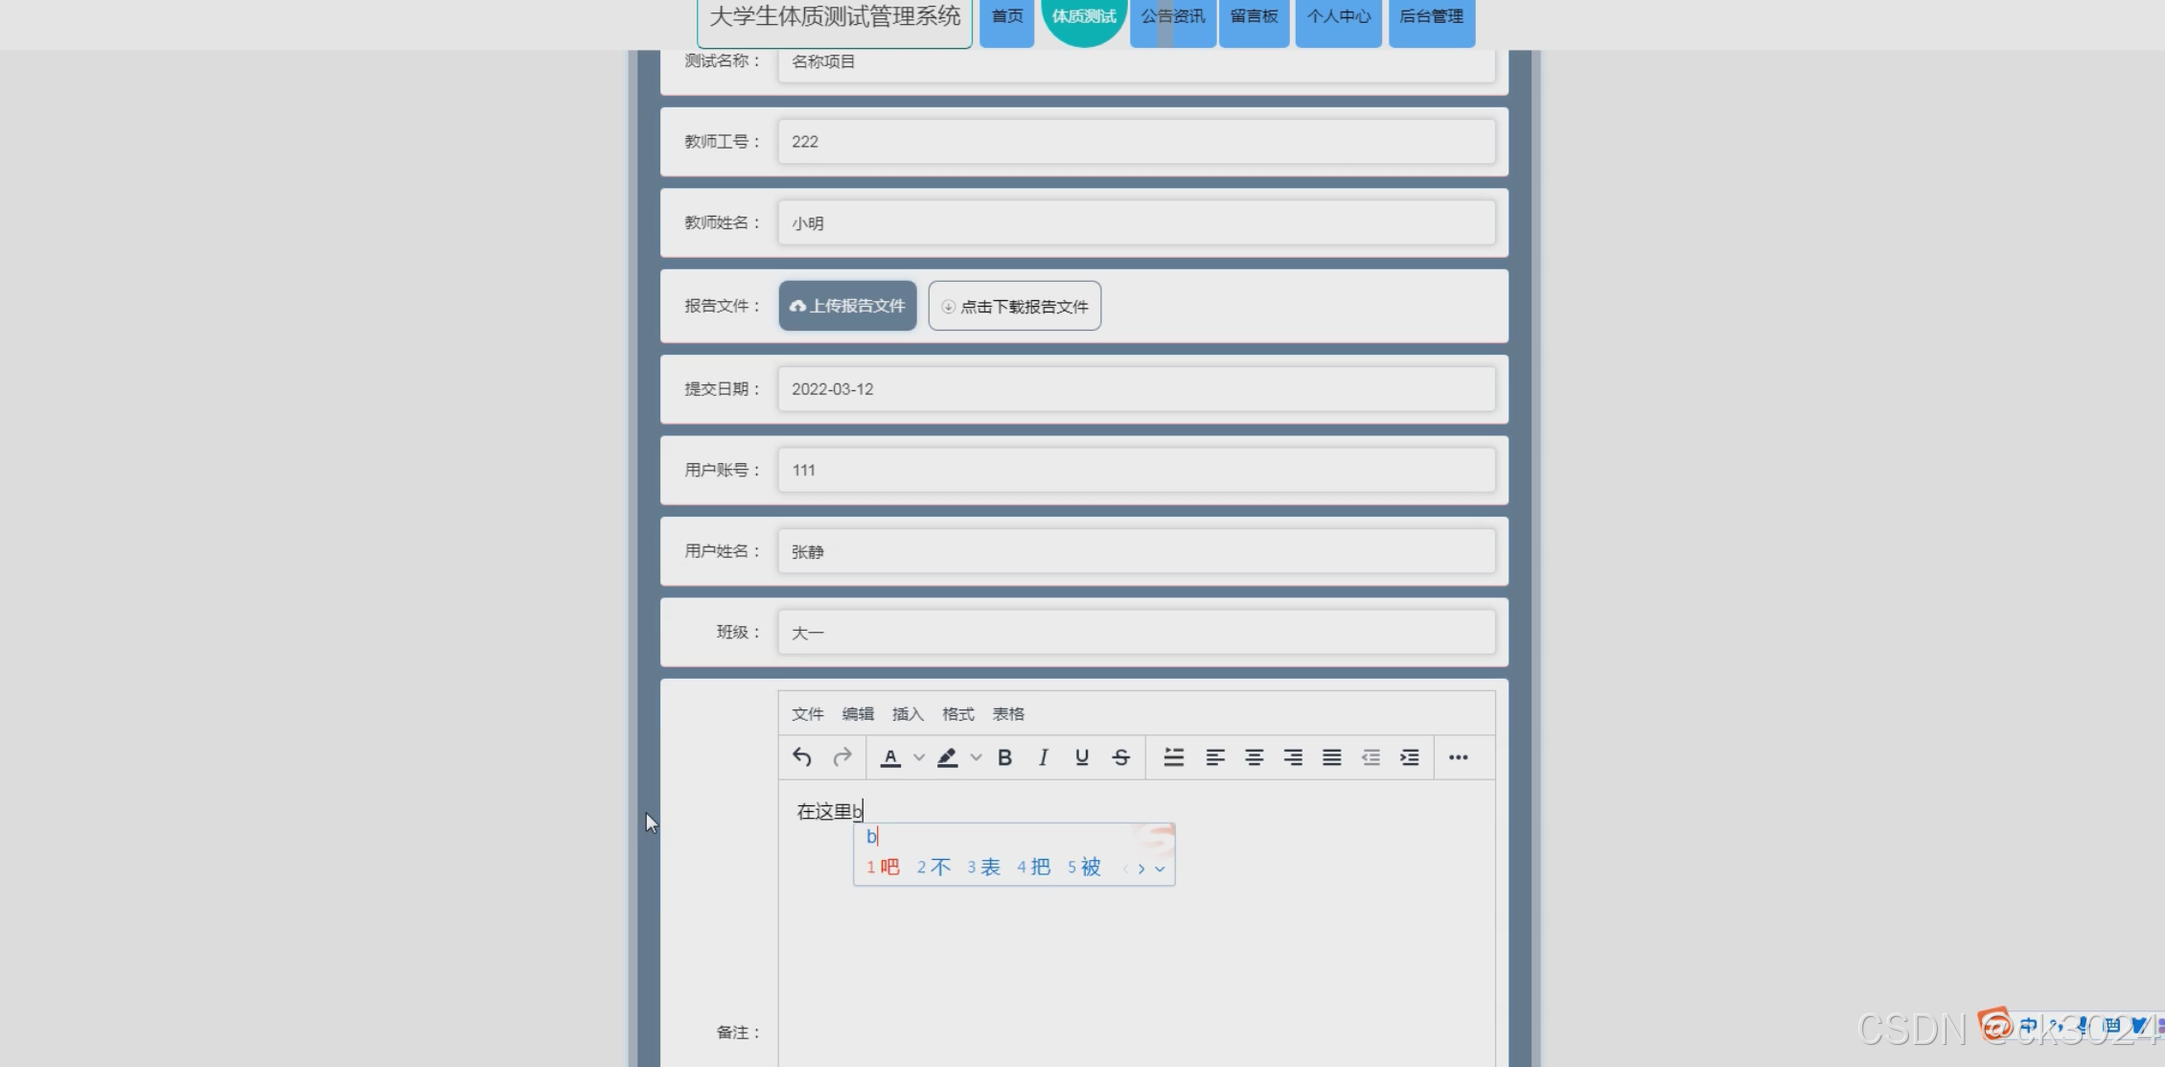Open the 插入 menu in the editor

(908, 714)
